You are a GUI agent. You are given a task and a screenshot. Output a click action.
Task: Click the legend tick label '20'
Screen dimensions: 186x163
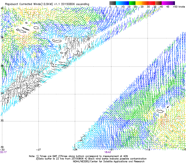coord(135,7)
